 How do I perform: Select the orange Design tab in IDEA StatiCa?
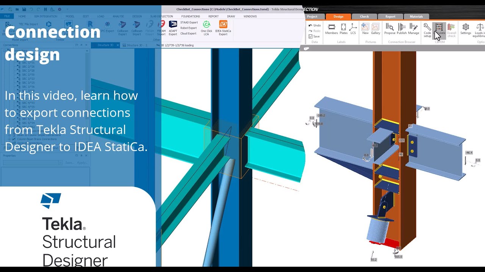338,17
